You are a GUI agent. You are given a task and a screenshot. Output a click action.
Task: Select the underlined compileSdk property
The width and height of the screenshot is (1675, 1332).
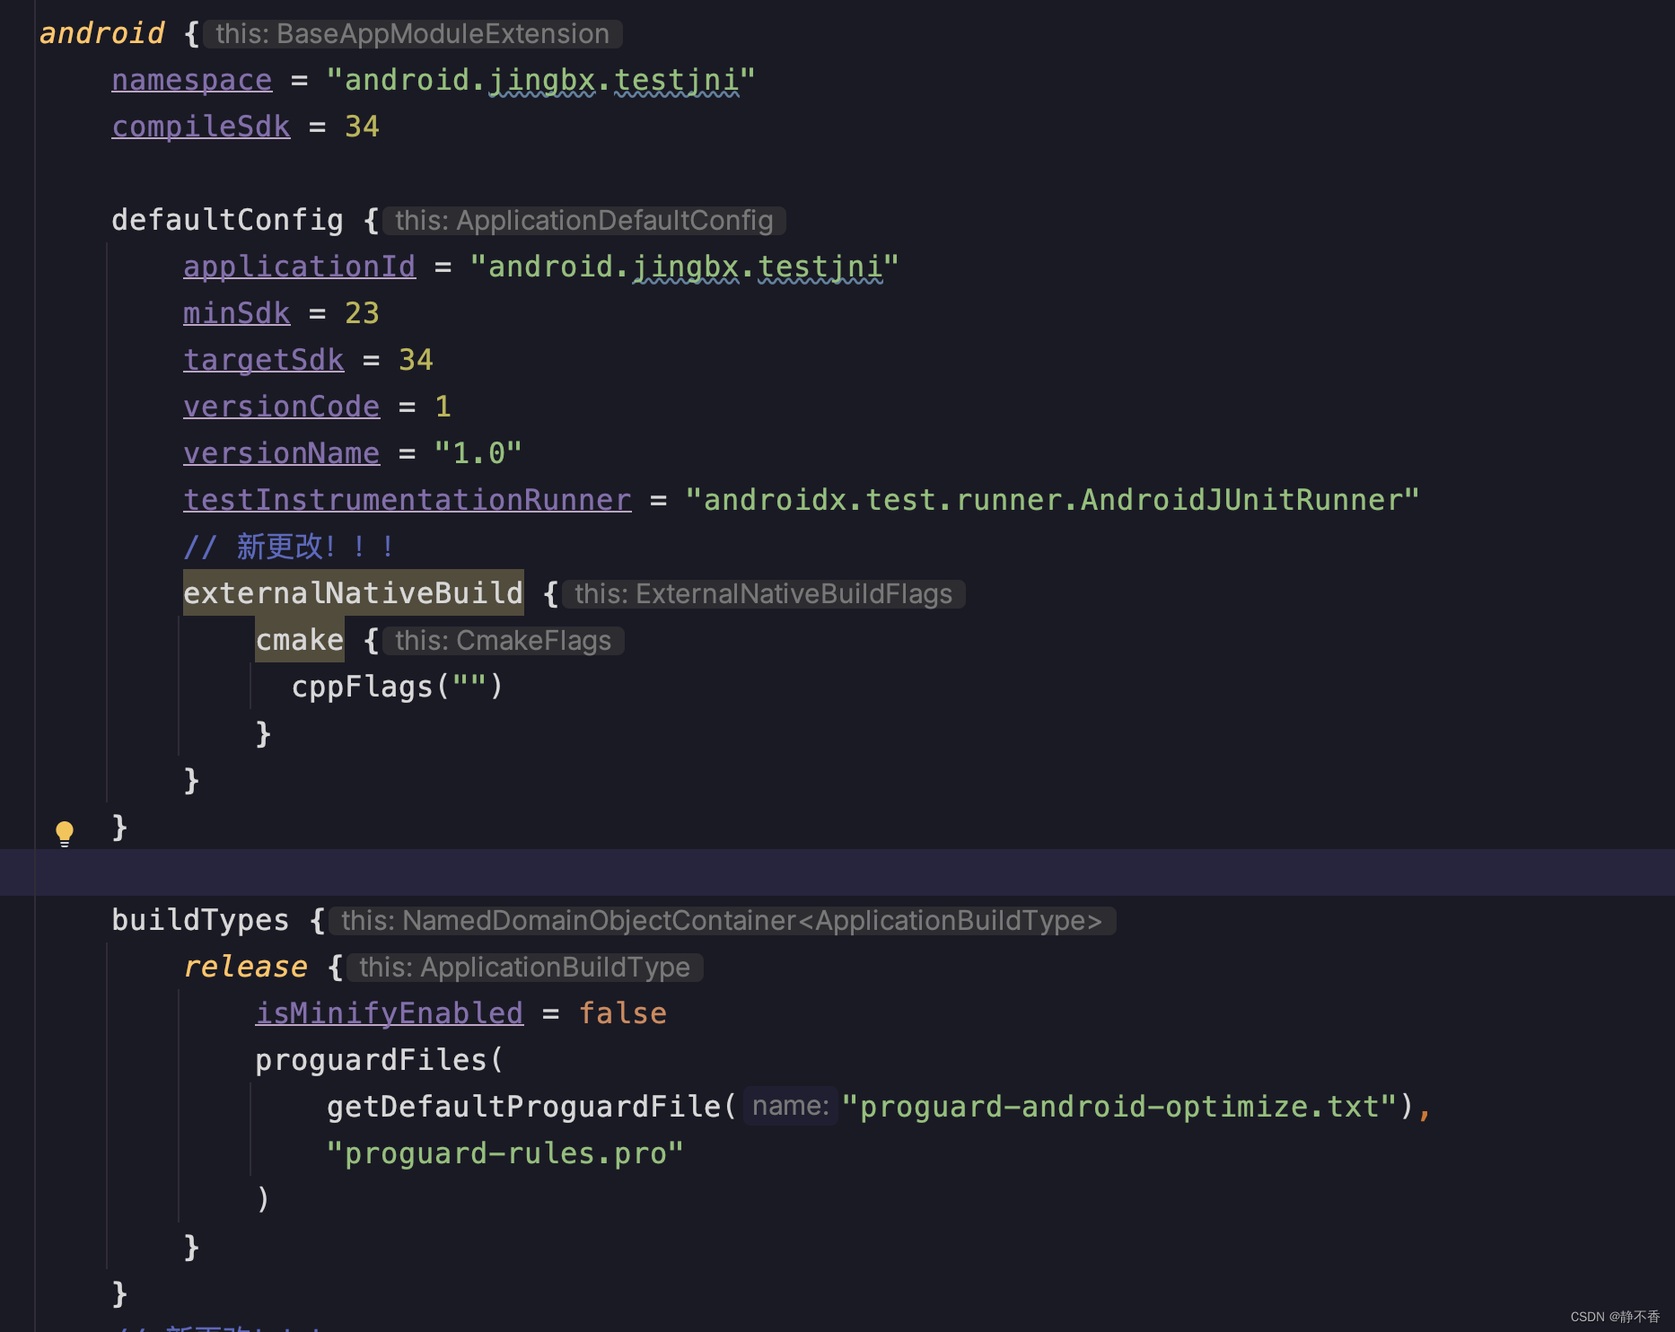coord(201,126)
